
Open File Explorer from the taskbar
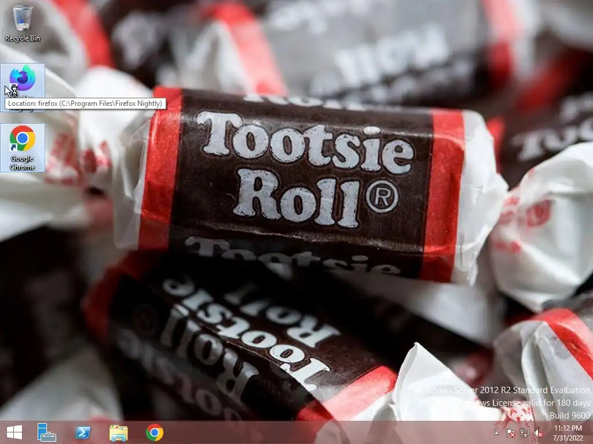point(119,432)
